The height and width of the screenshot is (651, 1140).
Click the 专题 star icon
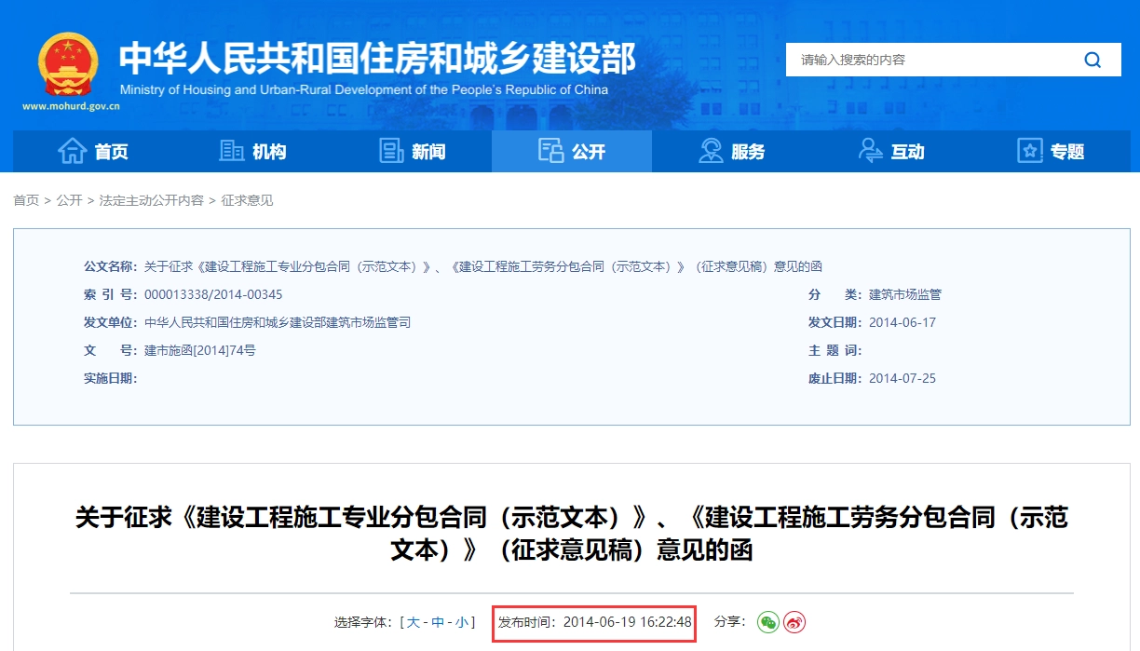pyautogui.click(x=1029, y=151)
